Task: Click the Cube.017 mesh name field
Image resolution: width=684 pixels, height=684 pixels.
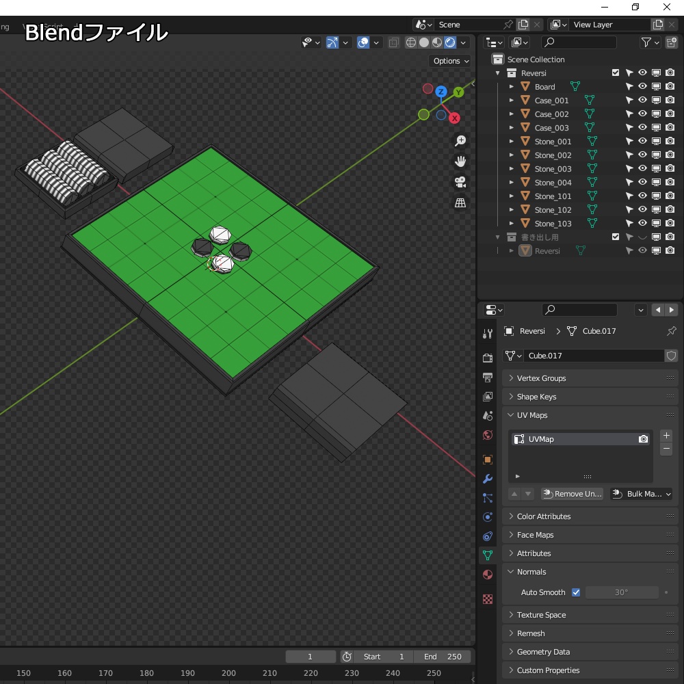Action: pos(594,356)
